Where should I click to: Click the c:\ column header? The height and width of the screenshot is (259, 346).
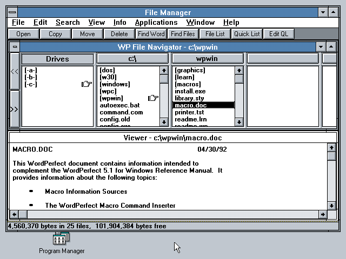click(132, 59)
